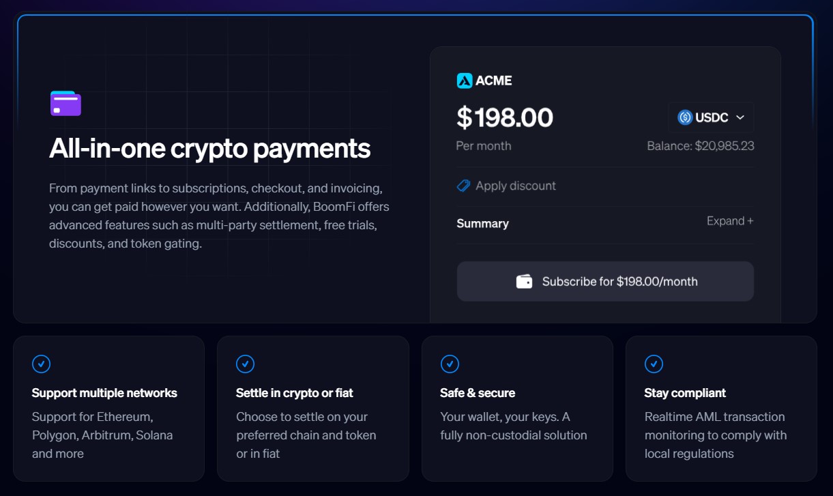Image resolution: width=833 pixels, height=496 pixels.
Task: Click the checkmark icon on Safe & secure
Action: tap(449, 364)
